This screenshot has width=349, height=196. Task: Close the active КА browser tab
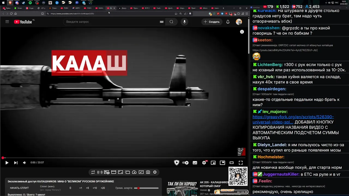pyautogui.click(x=114, y=8)
